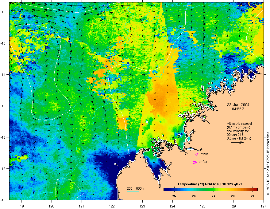Click the magenta Argo circle marker
The image size is (270, 209).
[197, 154]
